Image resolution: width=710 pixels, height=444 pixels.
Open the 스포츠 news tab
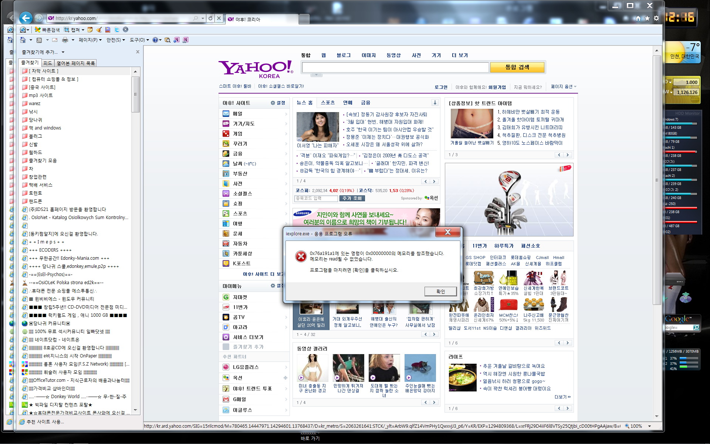pos(328,102)
